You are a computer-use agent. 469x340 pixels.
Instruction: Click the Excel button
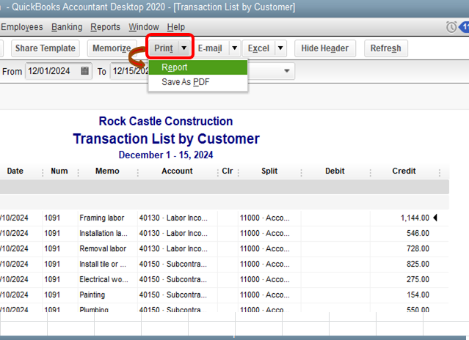258,48
